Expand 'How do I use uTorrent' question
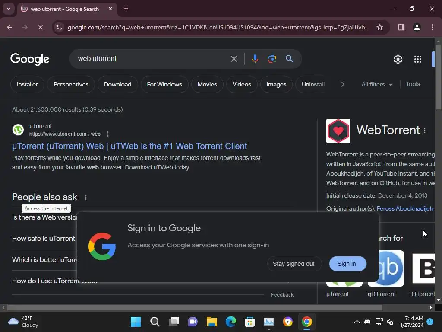This screenshot has height=332, width=442. pyautogui.click(x=45, y=281)
